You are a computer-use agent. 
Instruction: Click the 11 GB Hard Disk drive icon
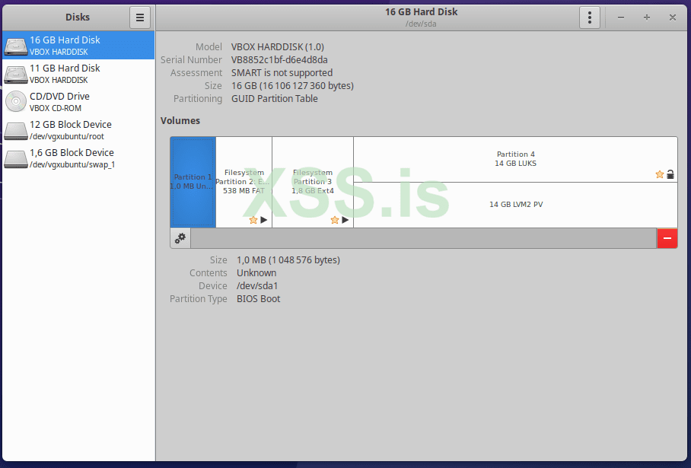coord(16,74)
